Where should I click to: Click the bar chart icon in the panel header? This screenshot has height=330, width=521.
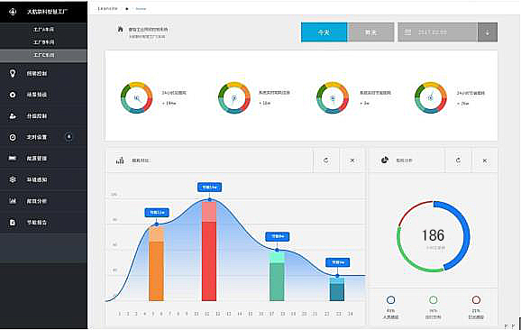(x=120, y=160)
